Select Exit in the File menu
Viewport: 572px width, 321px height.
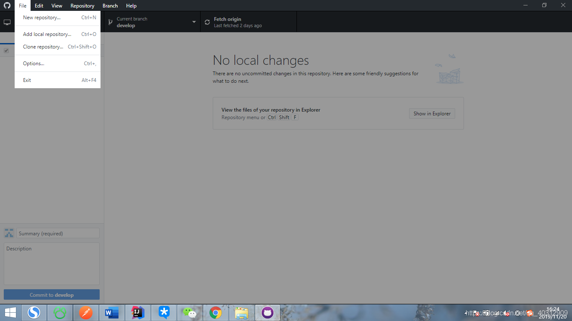coord(57,80)
